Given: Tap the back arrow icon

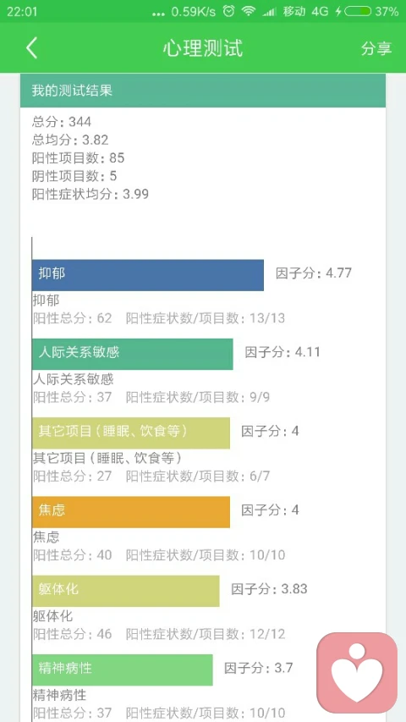Looking at the screenshot, I should click(x=31, y=48).
